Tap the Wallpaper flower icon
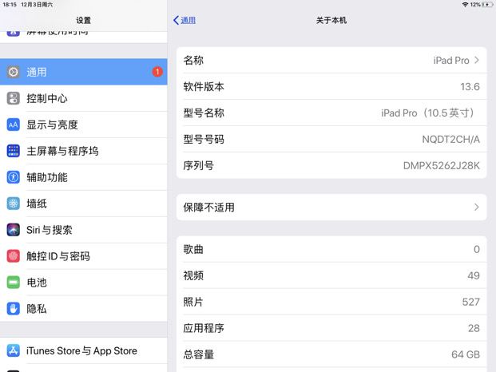This screenshot has height=372, width=496. point(13,204)
